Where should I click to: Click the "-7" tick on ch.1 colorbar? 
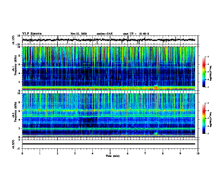(x=208, y=87)
